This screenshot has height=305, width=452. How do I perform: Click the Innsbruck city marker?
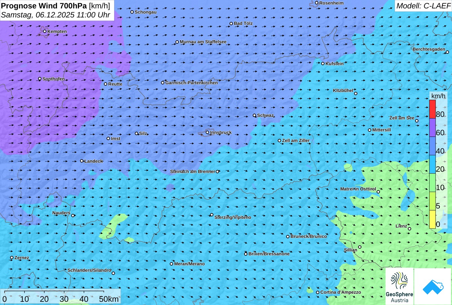coord(207,132)
